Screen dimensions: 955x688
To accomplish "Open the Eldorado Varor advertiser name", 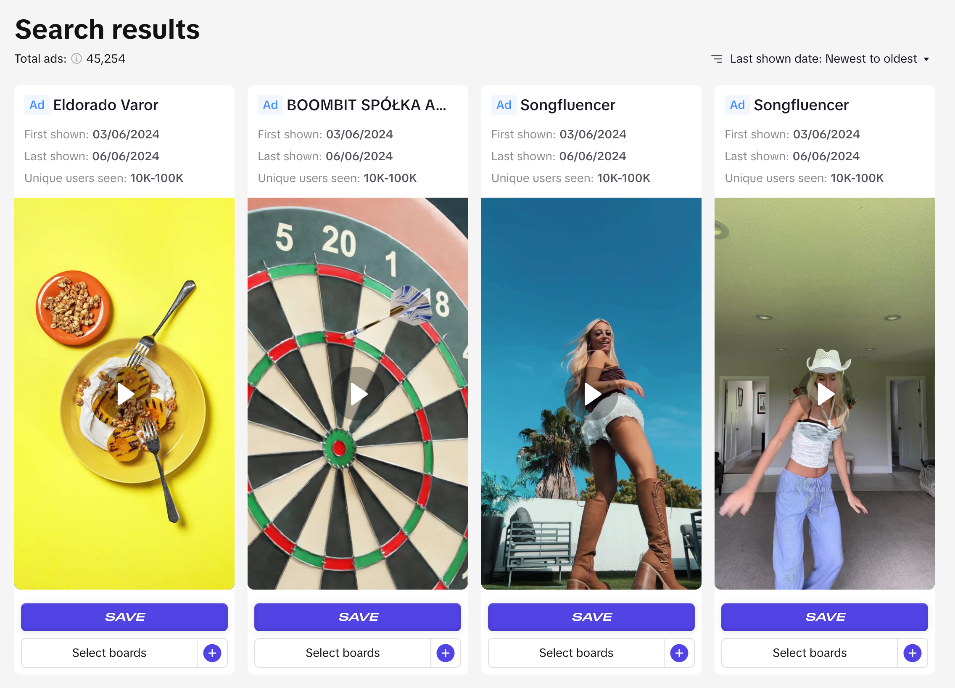I will tap(106, 105).
